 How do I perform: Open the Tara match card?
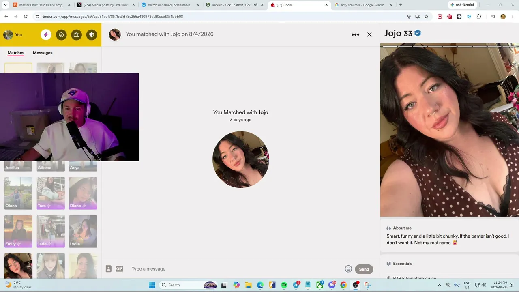[51, 193]
